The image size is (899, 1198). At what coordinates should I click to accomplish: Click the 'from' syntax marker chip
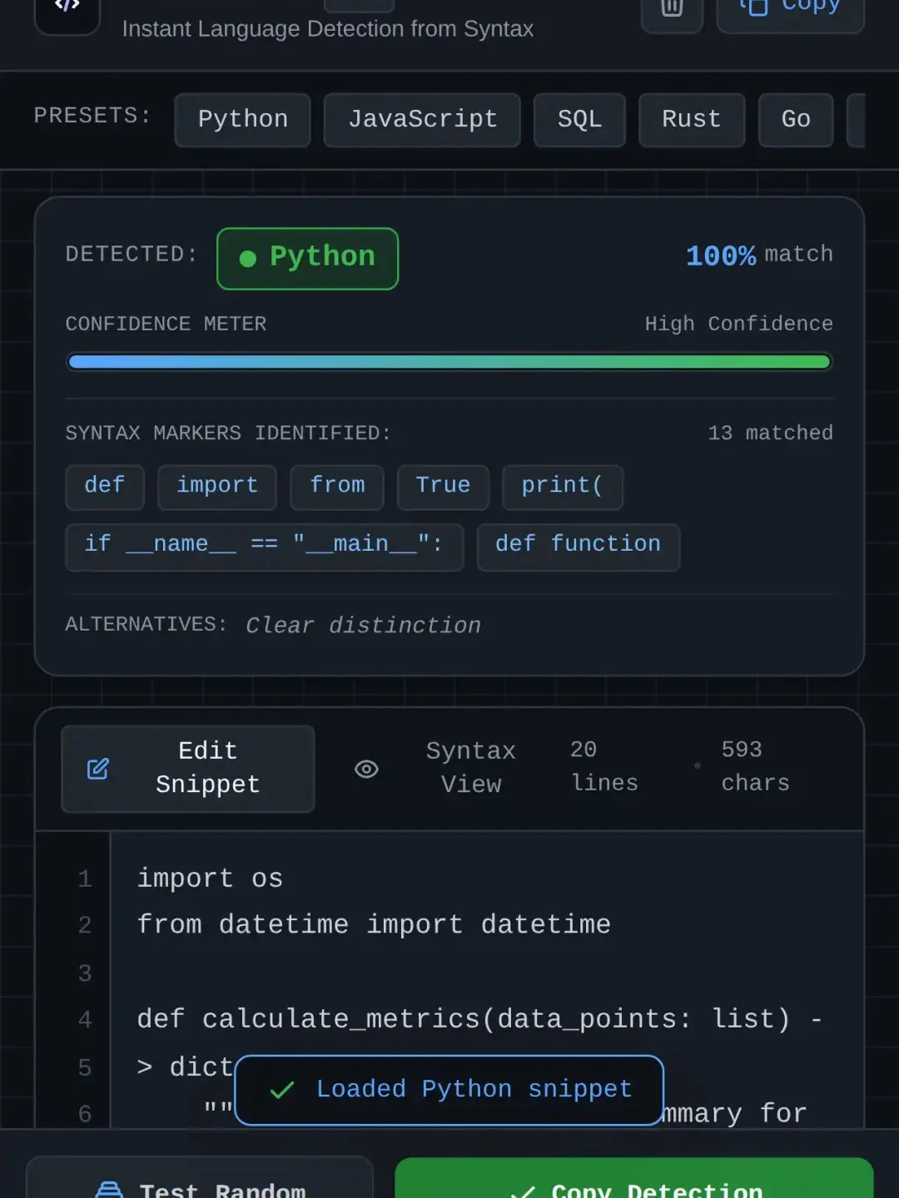[x=337, y=487]
